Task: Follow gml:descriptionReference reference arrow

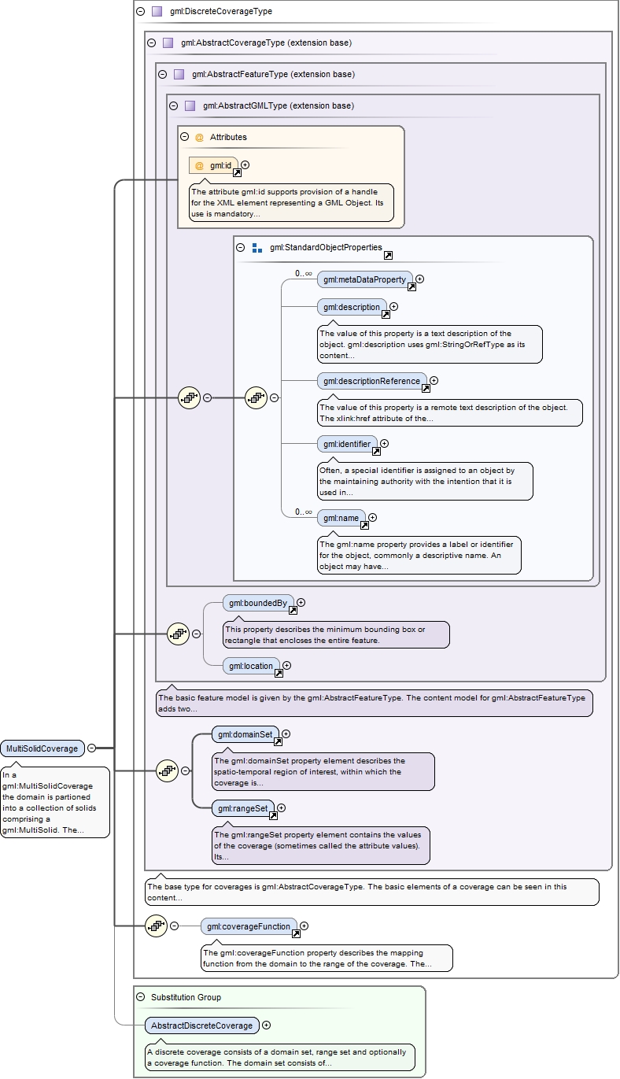Action: click(426, 388)
